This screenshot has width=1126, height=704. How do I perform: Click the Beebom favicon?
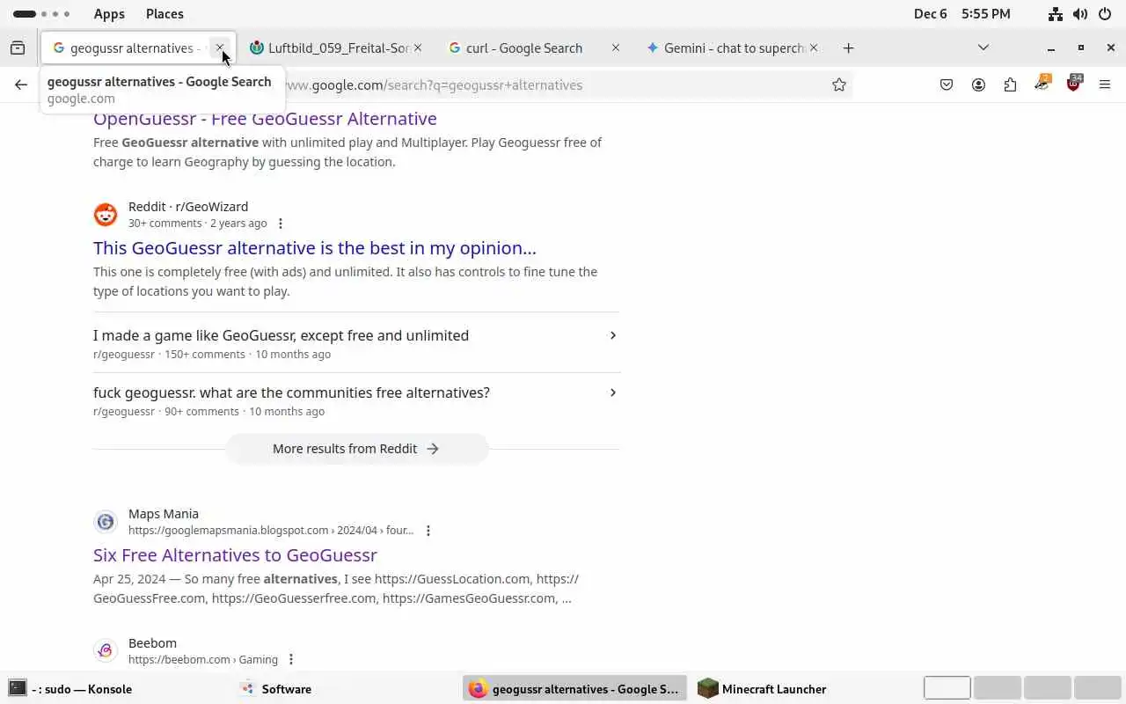tap(106, 651)
